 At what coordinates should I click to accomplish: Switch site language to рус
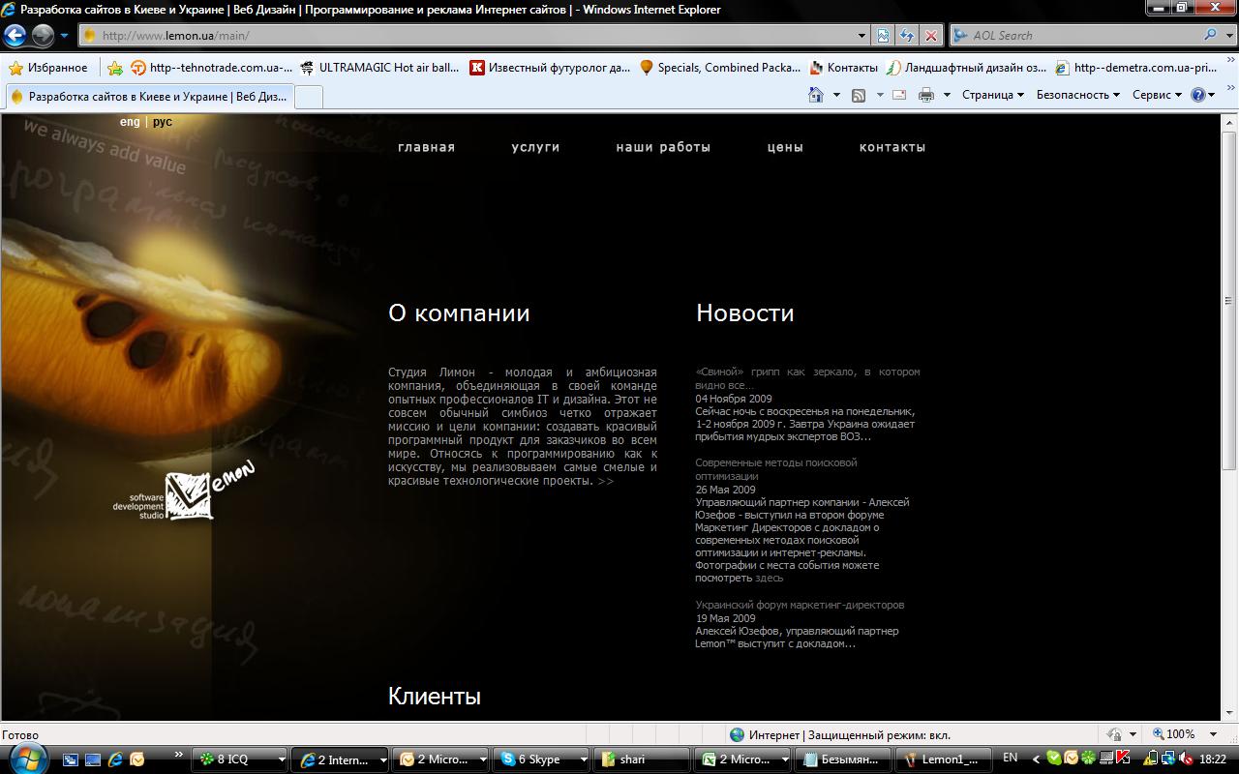pyautogui.click(x=163, y=123)
